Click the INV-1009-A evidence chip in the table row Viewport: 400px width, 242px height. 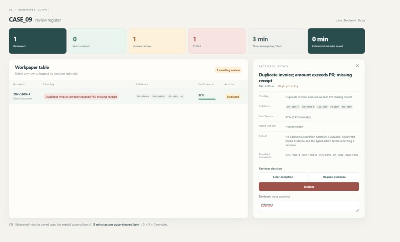point(143,96)
